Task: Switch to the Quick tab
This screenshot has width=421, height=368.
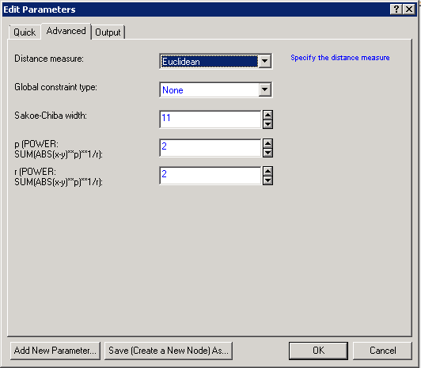Action: [25, 32]
